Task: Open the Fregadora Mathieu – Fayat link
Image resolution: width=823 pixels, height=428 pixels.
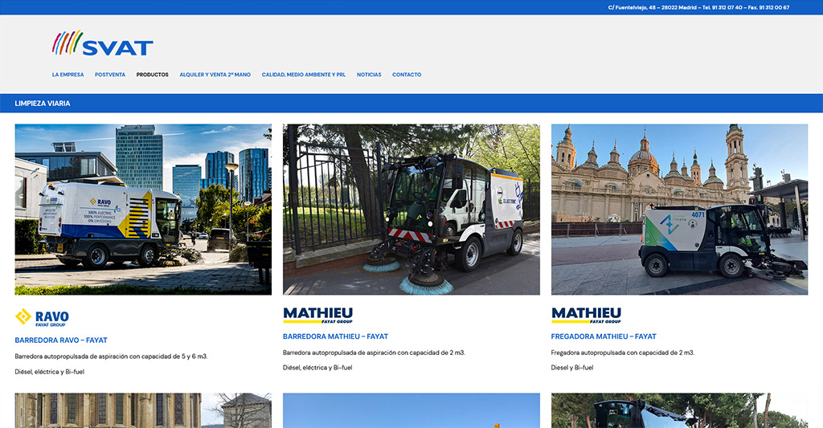Action: click(x=604, y=336)
